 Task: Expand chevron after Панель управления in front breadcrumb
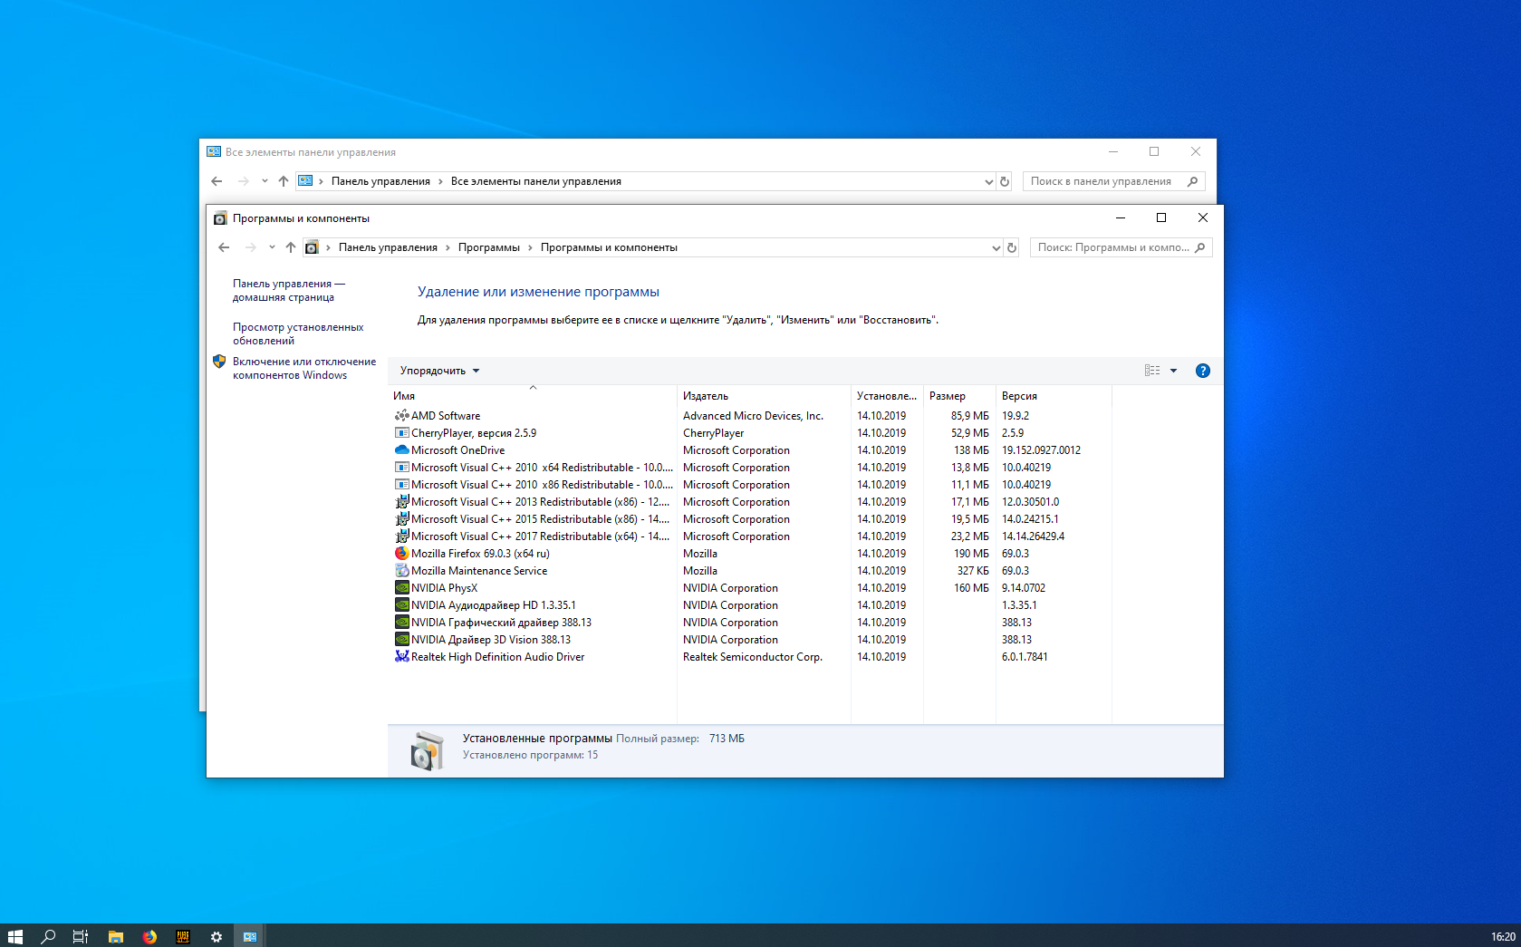pos(448,247)
